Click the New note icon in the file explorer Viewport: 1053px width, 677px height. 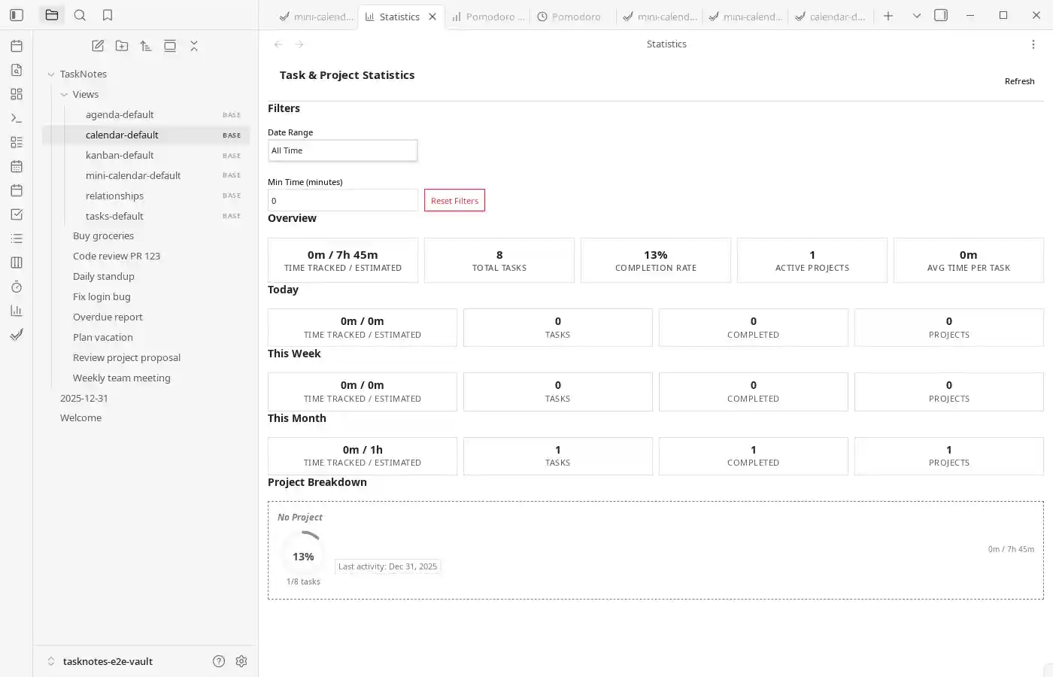pos(98,46)
